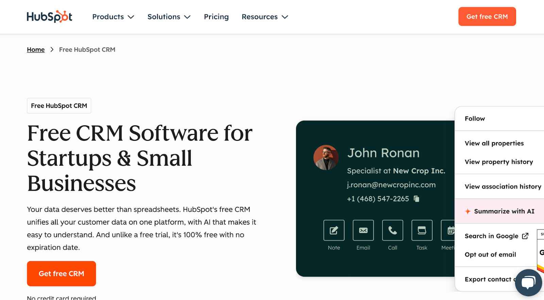The width and height of the screenshot is (544, 300).
Task: Click the Meeting calendar icon
Action: click(448, 230)
